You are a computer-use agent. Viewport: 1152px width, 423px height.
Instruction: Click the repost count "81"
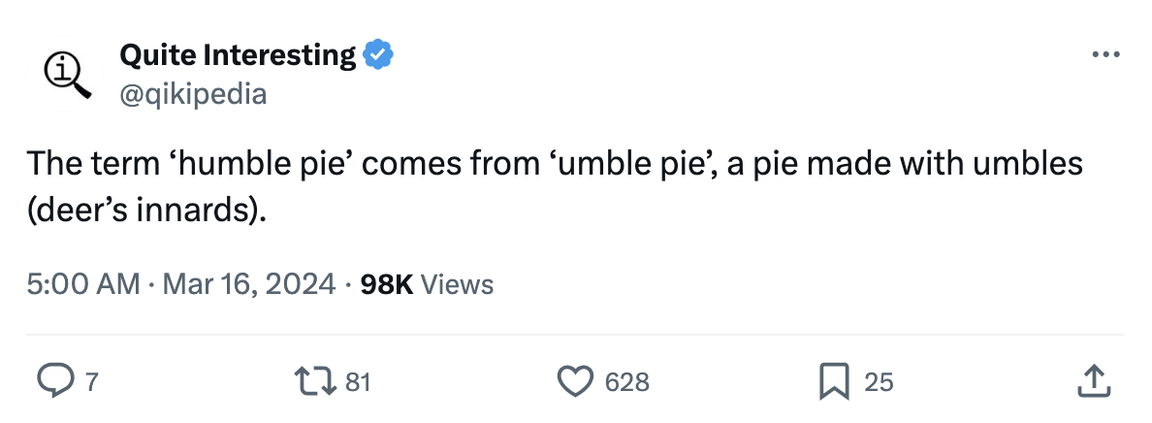pos(358,382)
